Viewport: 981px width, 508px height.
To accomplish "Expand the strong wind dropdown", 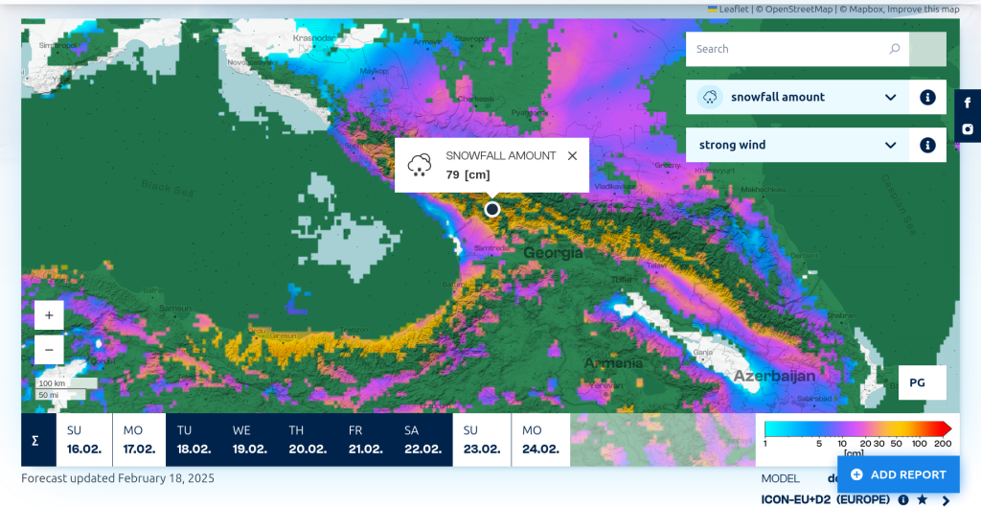I will (890, 145).
